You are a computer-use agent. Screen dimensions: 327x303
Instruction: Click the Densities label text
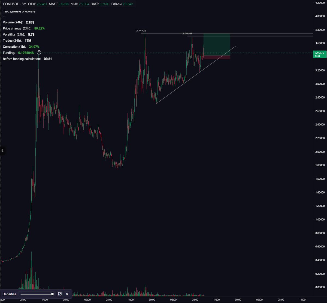click(9, 294)
